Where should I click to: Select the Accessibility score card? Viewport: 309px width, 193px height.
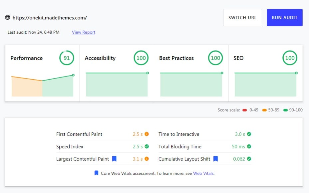click(x=117, y=73)
